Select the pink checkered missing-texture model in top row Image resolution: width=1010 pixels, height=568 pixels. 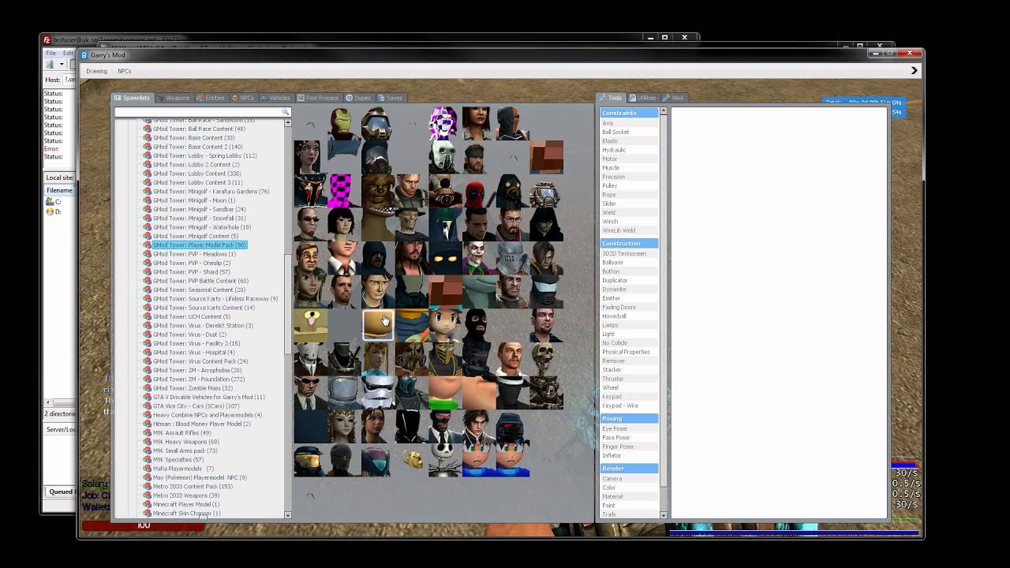[x=445, y=123]
